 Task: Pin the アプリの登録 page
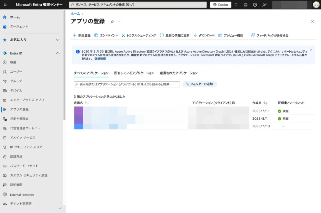(112, 22)
